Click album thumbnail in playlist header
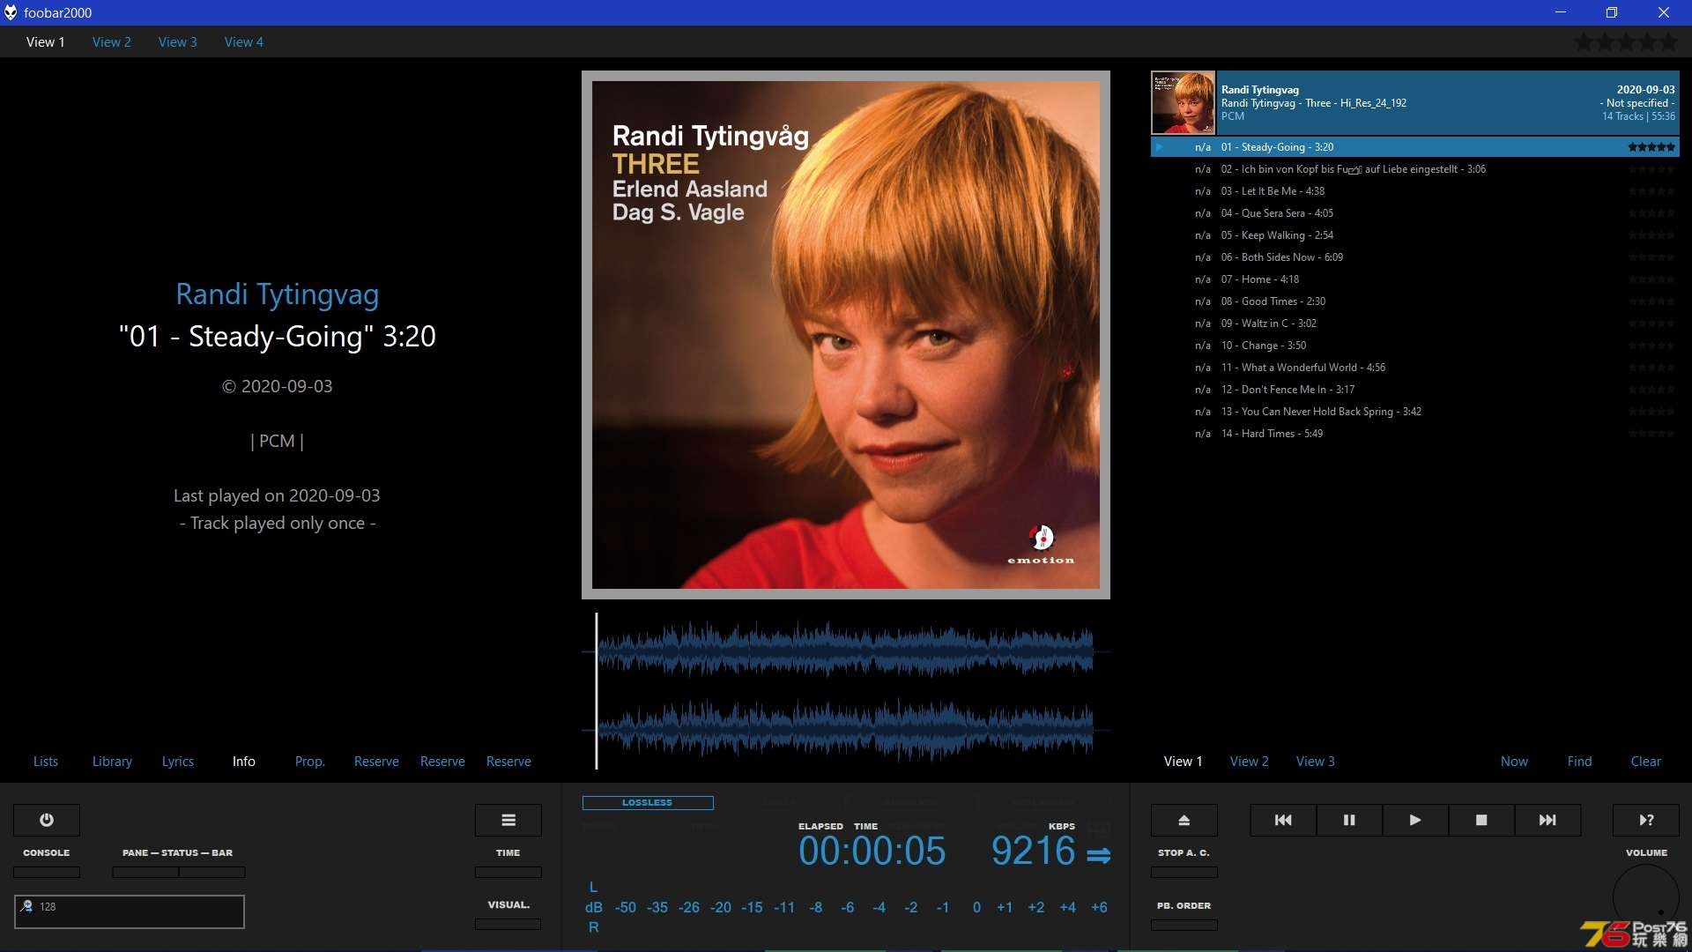The height and width of the screenshot is (952, 1692). 1184,103
